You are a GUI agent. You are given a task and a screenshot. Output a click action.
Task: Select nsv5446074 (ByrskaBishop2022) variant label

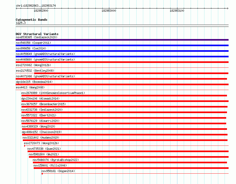click(x=56, y=160)
